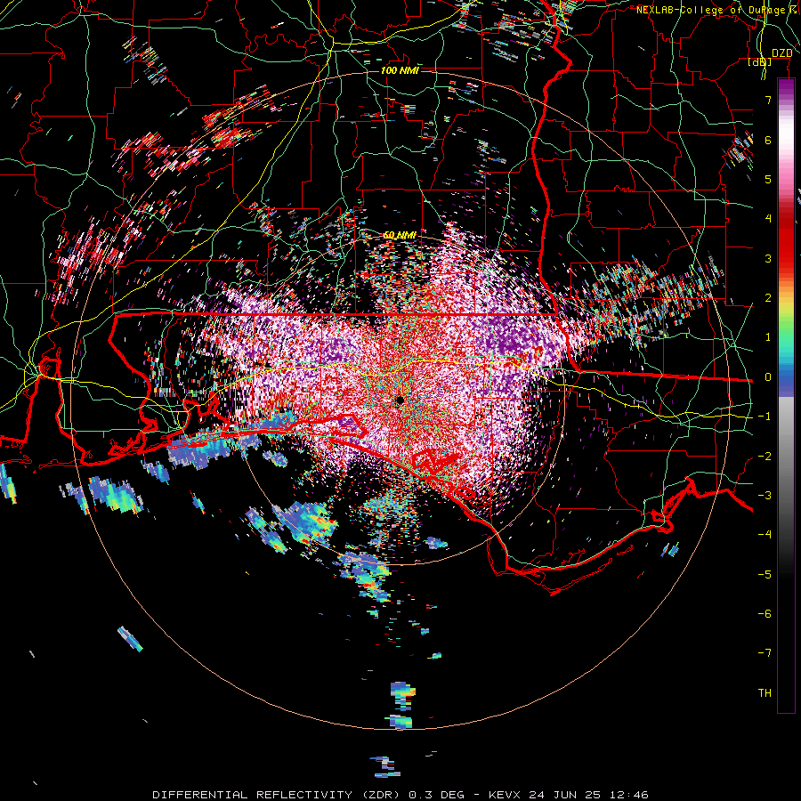This screenshot has height=801, width=801.
Task: Click the -4 value on the scale
Action: click(765, 535)
